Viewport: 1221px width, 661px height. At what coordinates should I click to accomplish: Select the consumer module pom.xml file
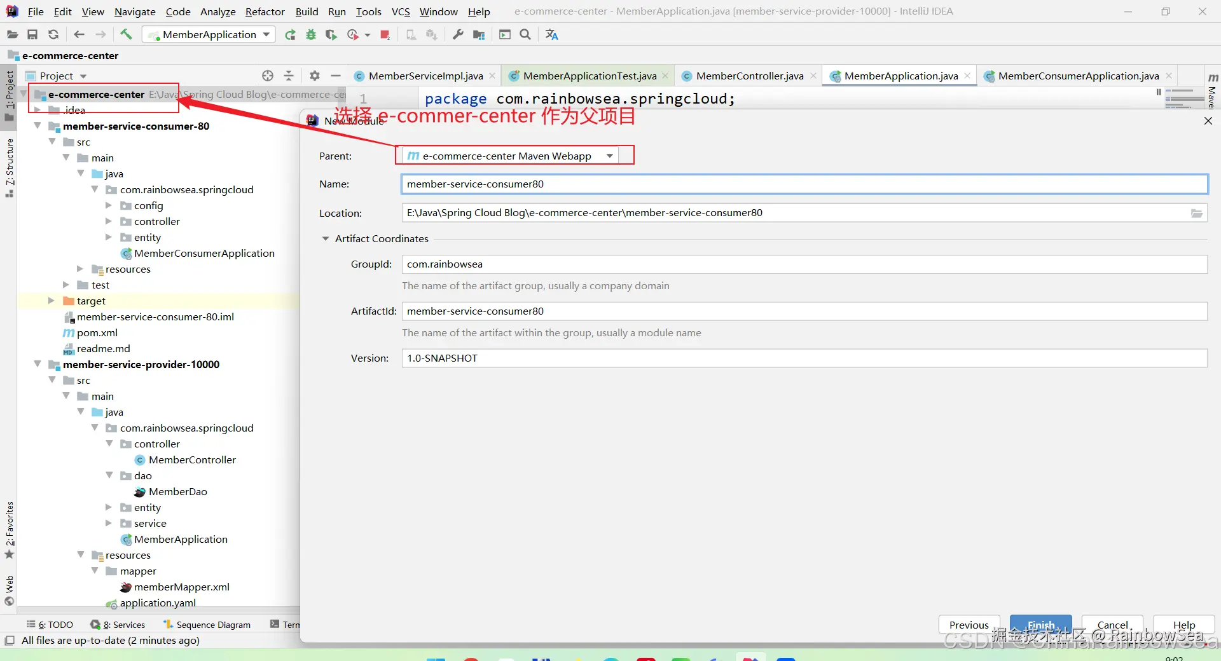[x=90, y=332]
